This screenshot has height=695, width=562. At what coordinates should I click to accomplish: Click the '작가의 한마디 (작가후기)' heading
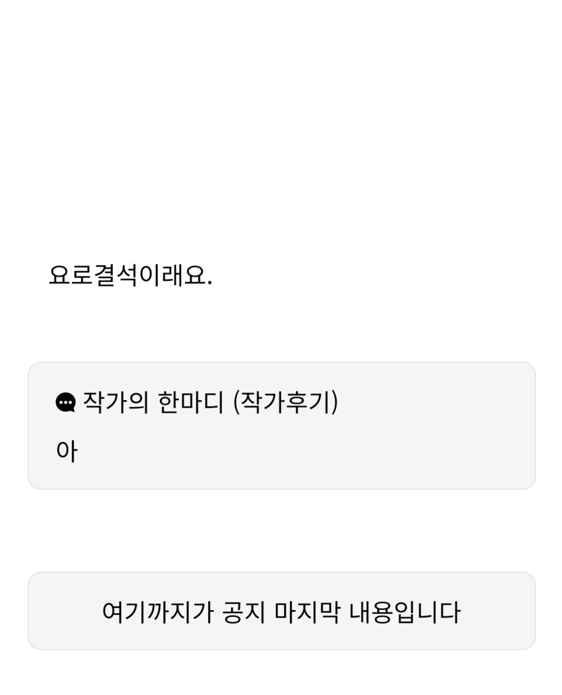(210, 403)
